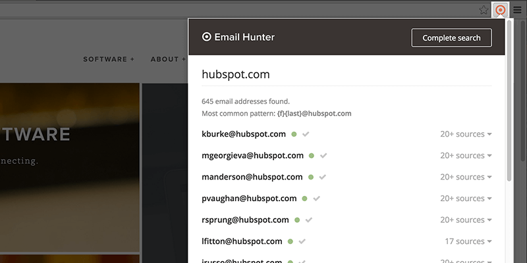
Task: Bookmark this page with the star icon
Action: (484, 10)
